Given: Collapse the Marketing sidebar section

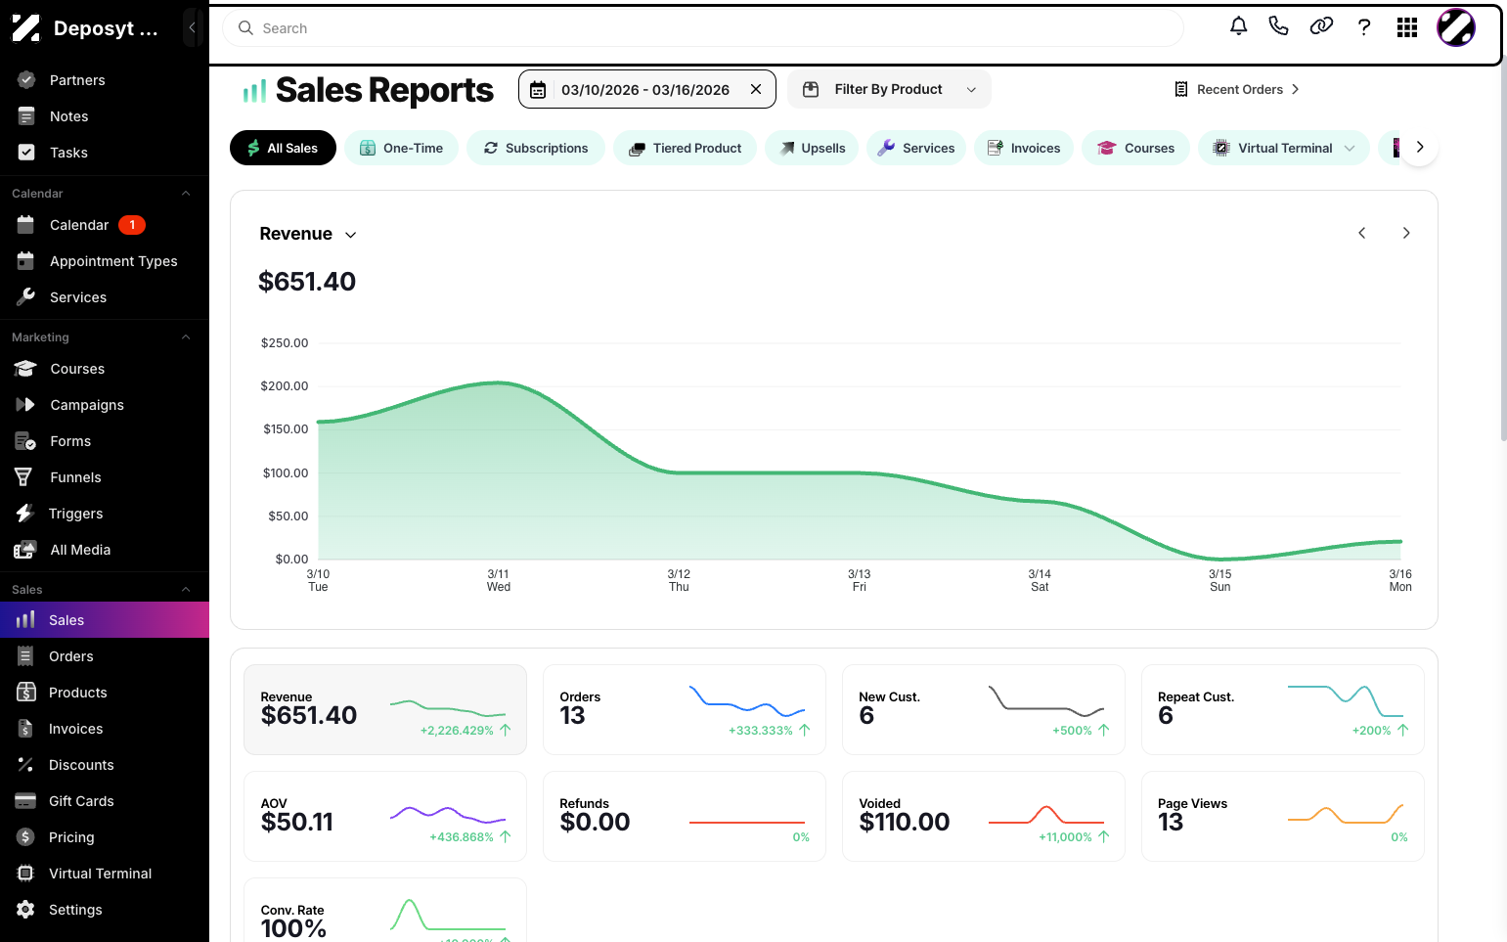Looking at the screenshot, I should (186, 337).
